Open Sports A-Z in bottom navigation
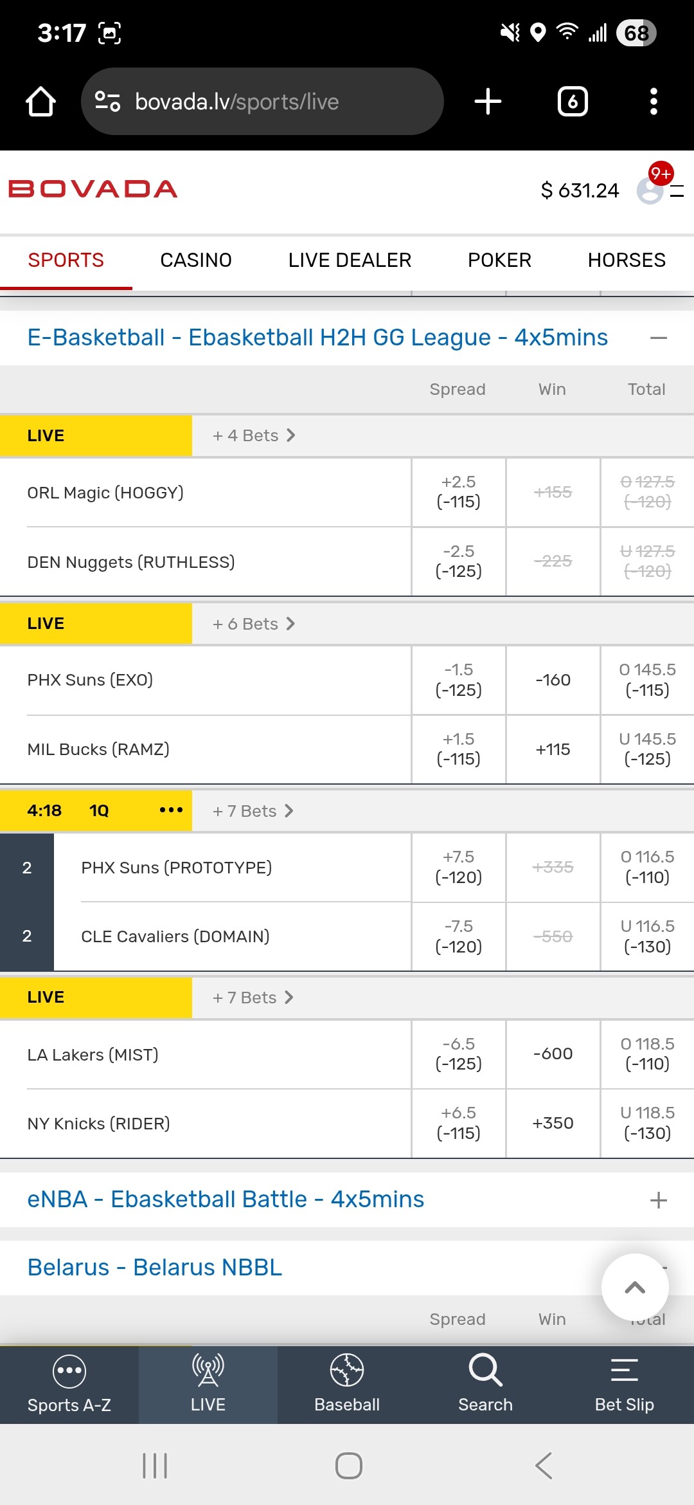Viewport: 694px width, 1505px height. (x=69, y=1384)
